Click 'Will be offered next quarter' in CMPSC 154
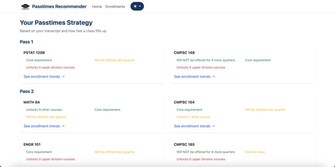Viewport: 335px width, 167px height. 265,110
